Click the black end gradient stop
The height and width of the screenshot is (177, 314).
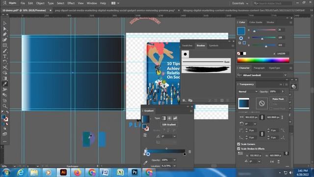point(184,154)
